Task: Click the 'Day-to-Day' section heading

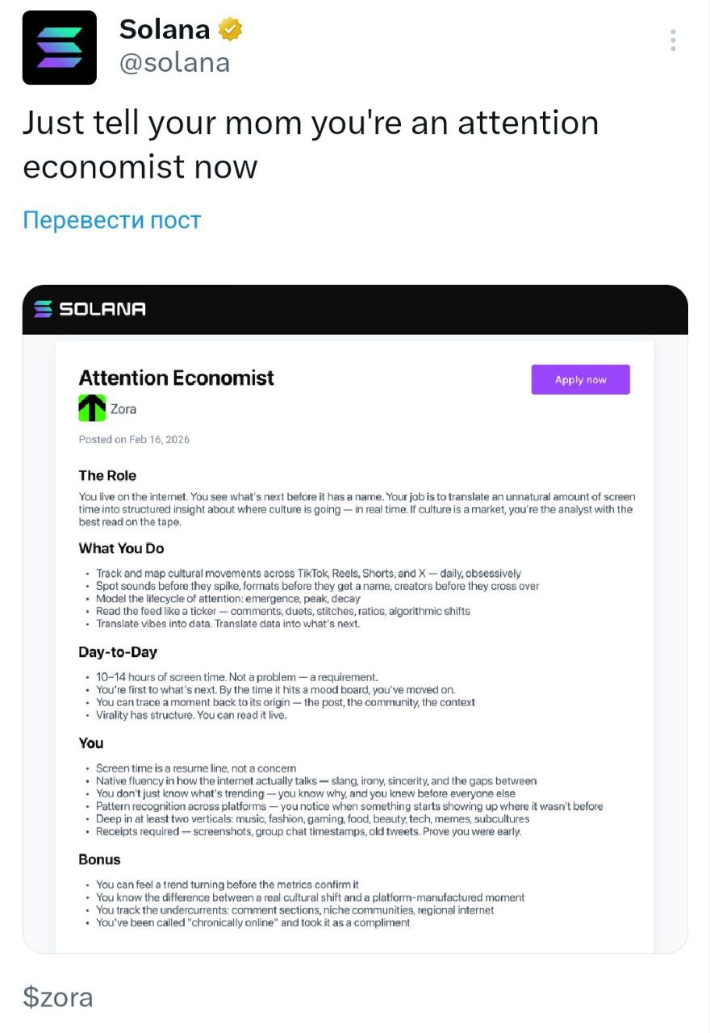Action: click(x=118, y=651)
